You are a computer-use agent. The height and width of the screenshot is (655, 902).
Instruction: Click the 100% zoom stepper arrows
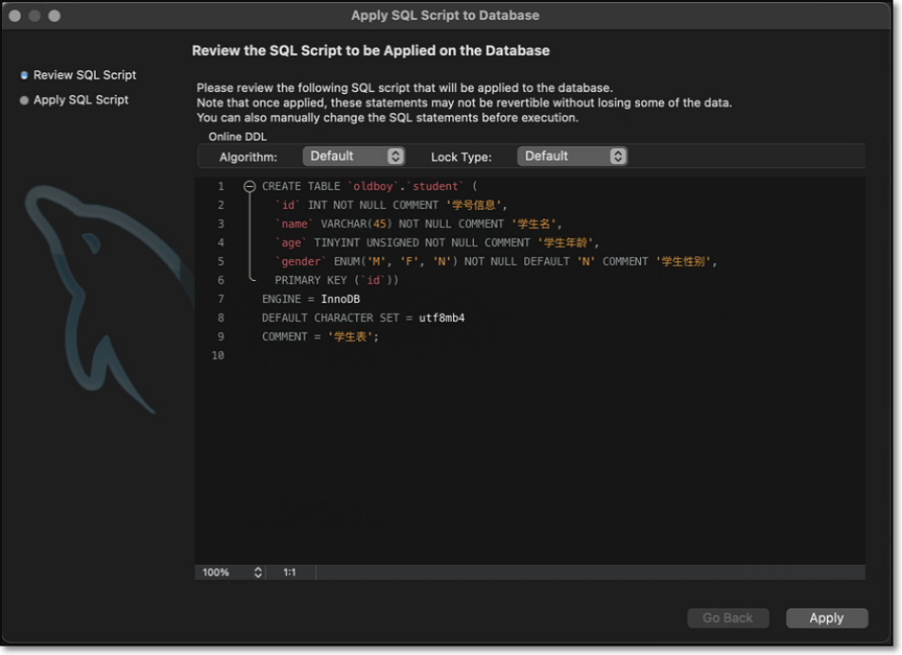pos(257,572)
